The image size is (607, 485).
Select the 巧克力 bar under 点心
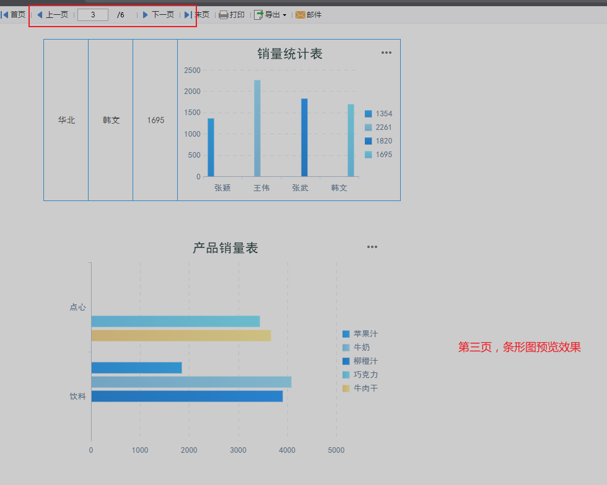[x=176, y=322]
